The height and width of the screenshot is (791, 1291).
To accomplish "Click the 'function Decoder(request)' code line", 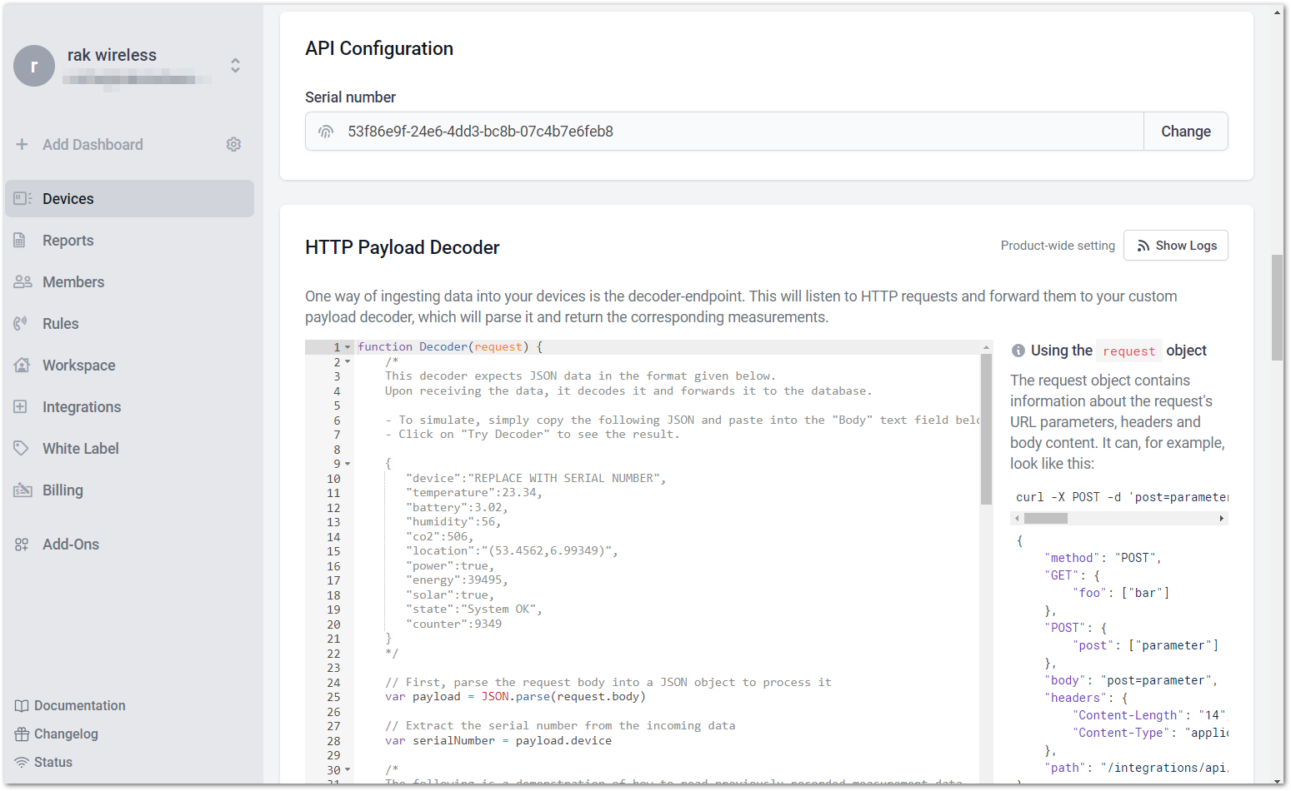I will (x=450, y=347).
